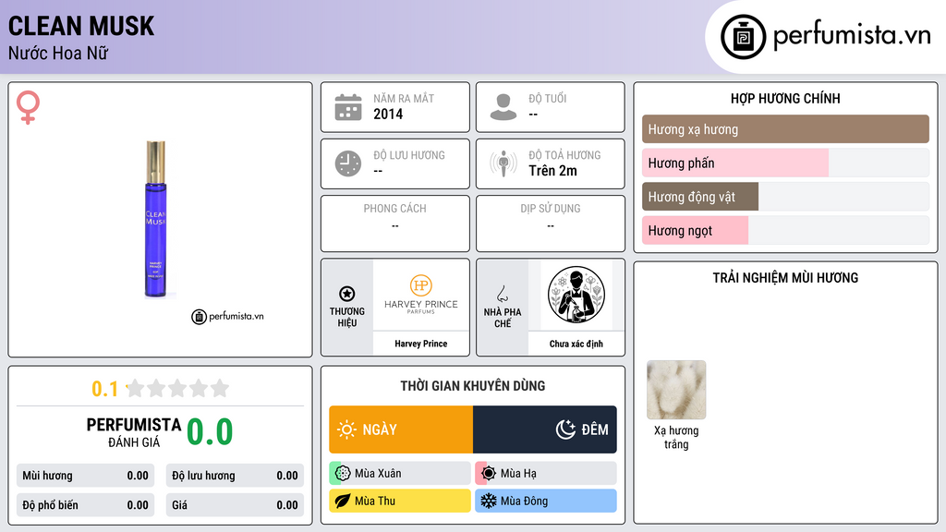Click the nose icon above Nhà pha chế
946x532 pixels.
pos(502,294)
